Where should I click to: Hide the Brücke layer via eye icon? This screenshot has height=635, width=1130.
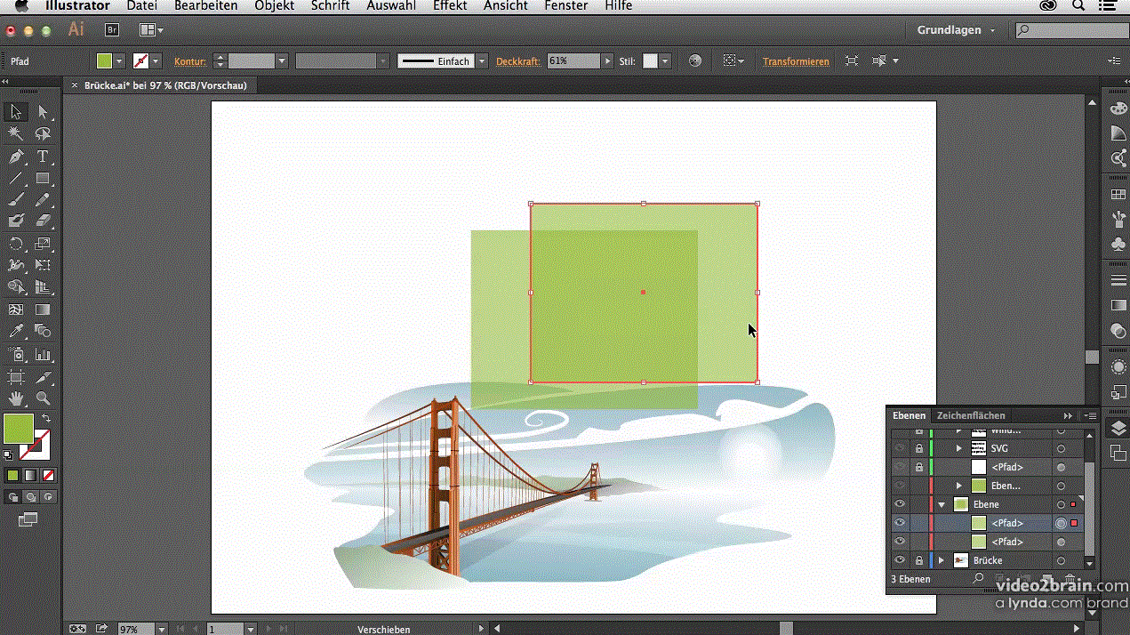pyautogui.click(x=900, y=560)
